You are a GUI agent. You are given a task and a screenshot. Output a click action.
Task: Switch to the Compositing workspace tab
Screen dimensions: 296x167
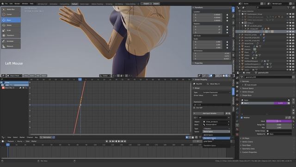click(64, 4)
